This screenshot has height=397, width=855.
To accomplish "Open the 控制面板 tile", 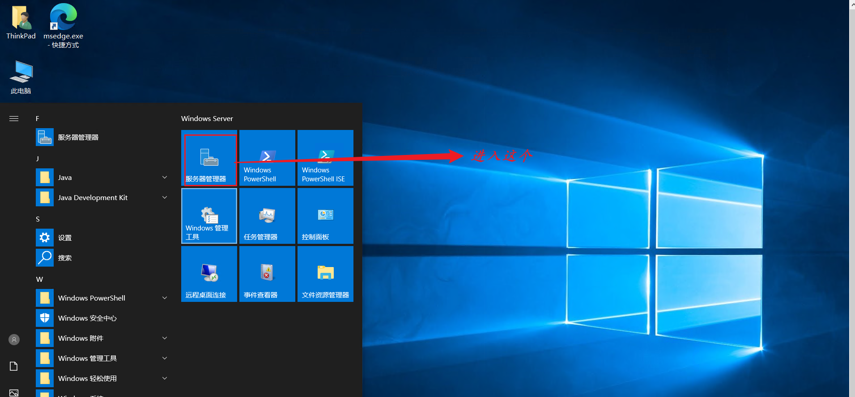I will click(325, 216).
